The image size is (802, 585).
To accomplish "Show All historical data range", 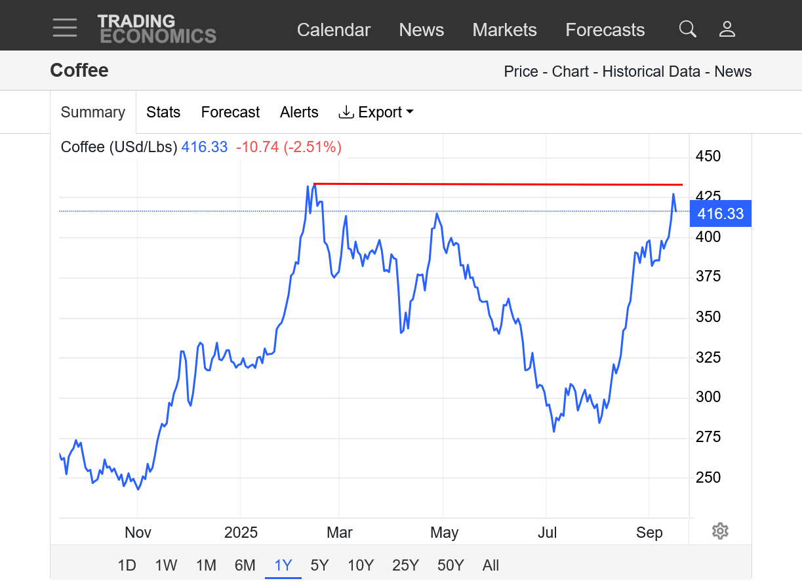I will click(491, 565).
